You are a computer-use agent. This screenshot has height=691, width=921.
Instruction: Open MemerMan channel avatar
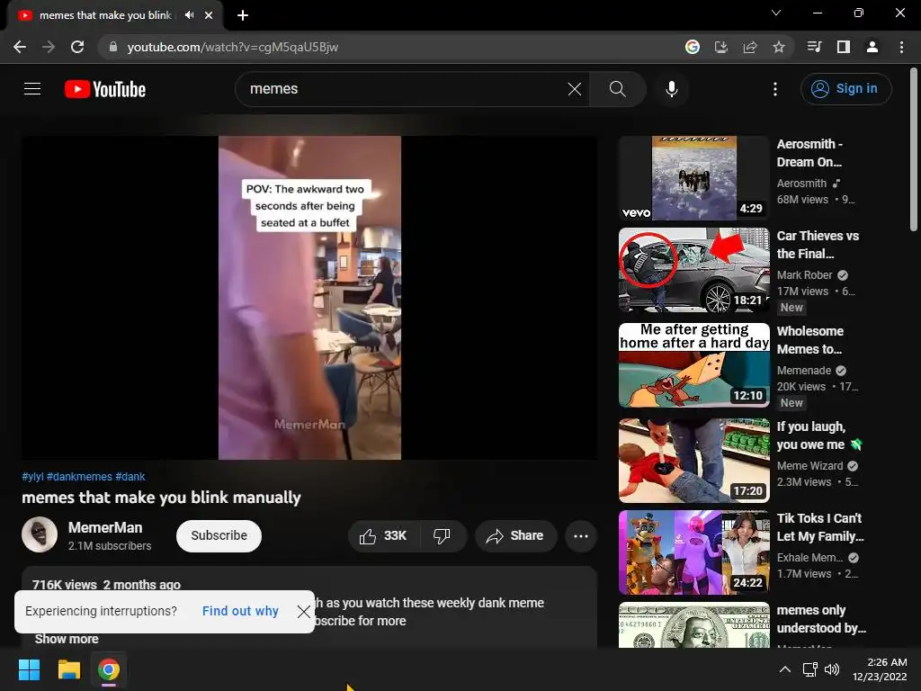(40, 534)
